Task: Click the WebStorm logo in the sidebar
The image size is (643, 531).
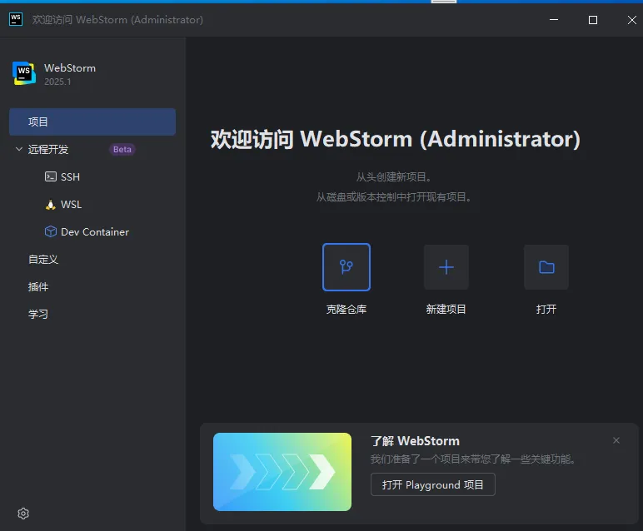Action: [x=24, y=73]
